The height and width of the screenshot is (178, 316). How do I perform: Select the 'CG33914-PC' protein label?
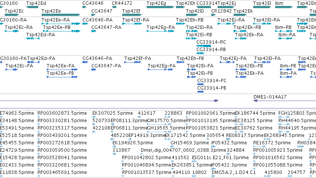(x=212, y=81)
